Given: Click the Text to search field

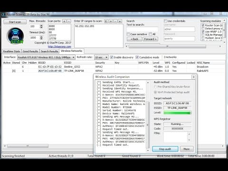Looking at the screenshot, I should click(x=142, y=29).
